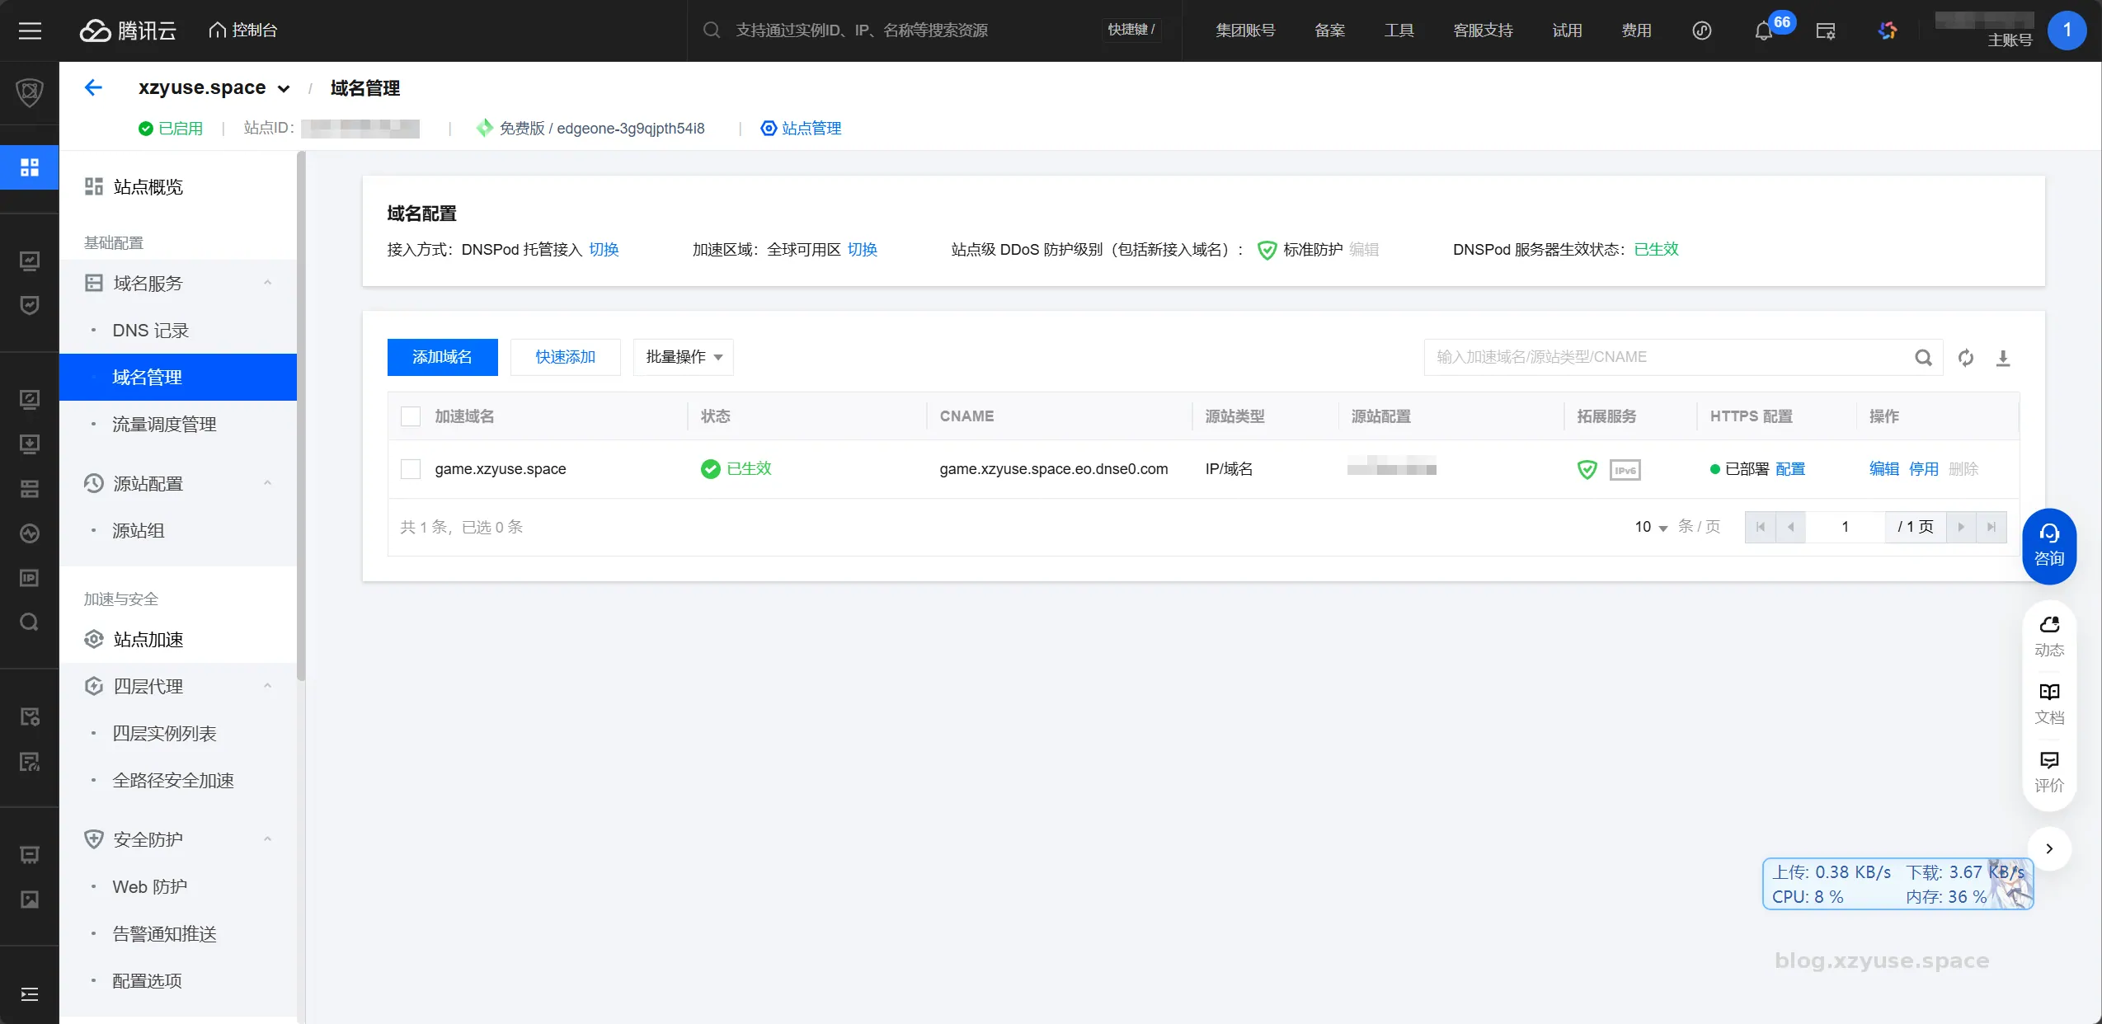
Task: Open the 咨询 consultation bubble
Action: (x=2048, y=546)
